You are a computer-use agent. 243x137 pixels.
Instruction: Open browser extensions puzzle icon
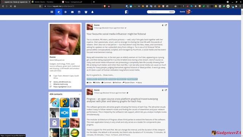(236, 6)
